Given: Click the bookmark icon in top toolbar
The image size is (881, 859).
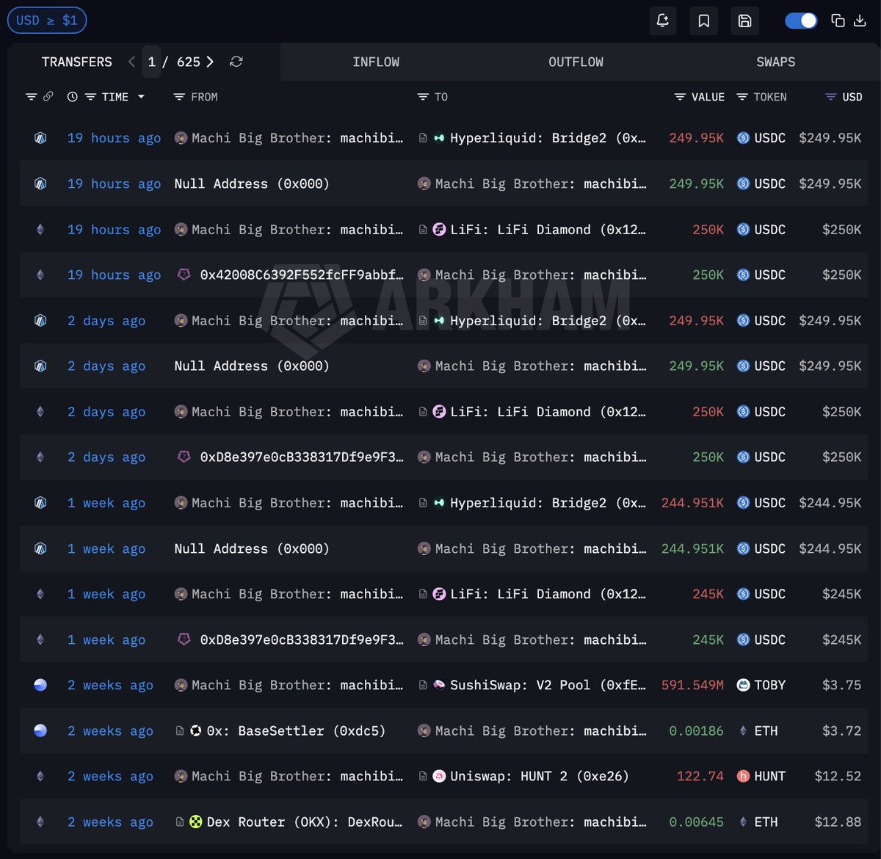Looking at the screenshot, I should coord(703,21).
